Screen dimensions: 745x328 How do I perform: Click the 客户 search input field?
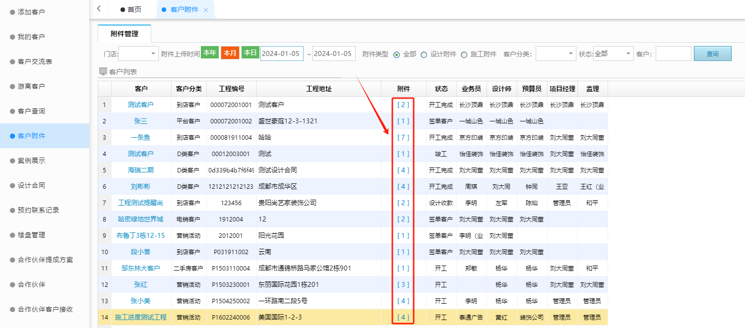click(673, 53)
